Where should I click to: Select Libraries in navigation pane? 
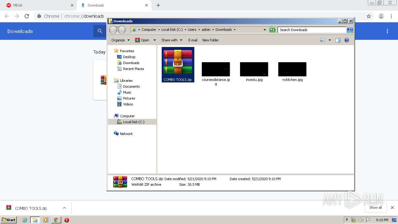pos(126,81)
